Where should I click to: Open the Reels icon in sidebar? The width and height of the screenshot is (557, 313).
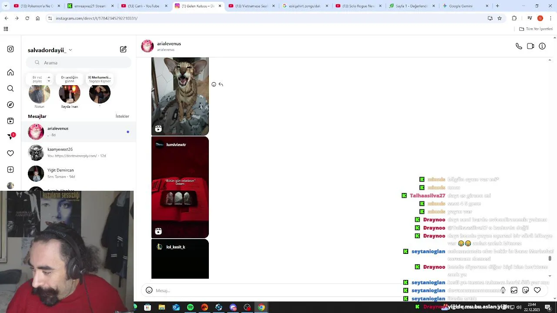[x=10, y=121]
